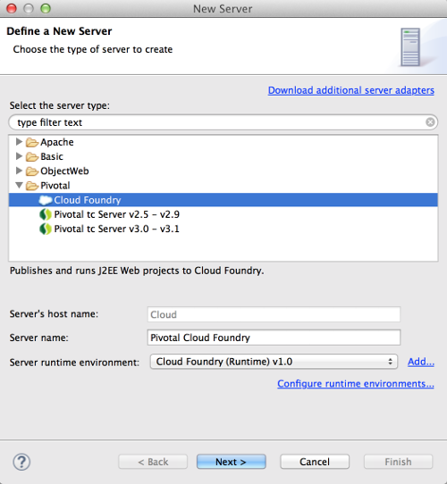Select the Basic tree row label
This screenshot has height=484, width=447.
(52, 156)
